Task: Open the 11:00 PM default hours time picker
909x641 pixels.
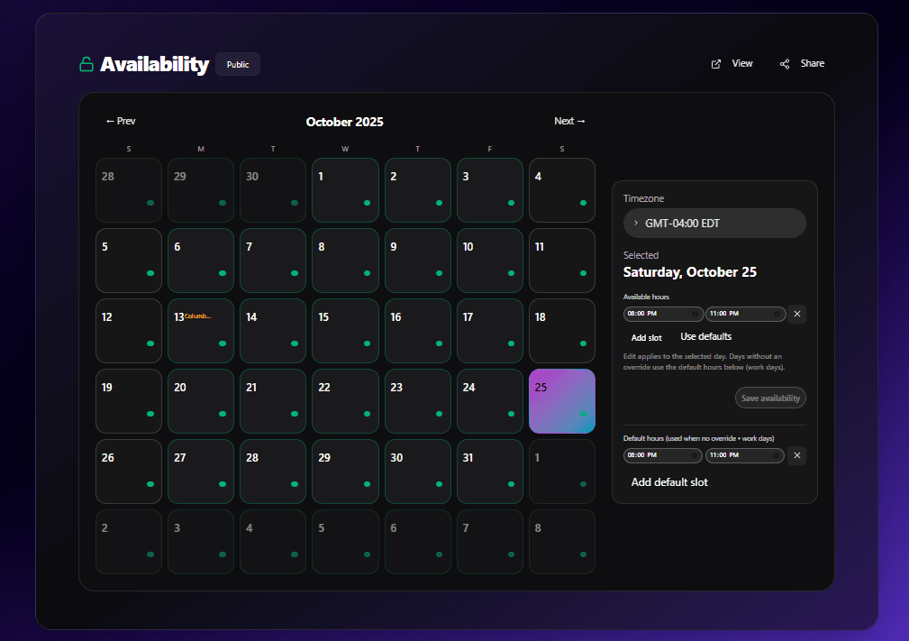Action: pos(745,455)
